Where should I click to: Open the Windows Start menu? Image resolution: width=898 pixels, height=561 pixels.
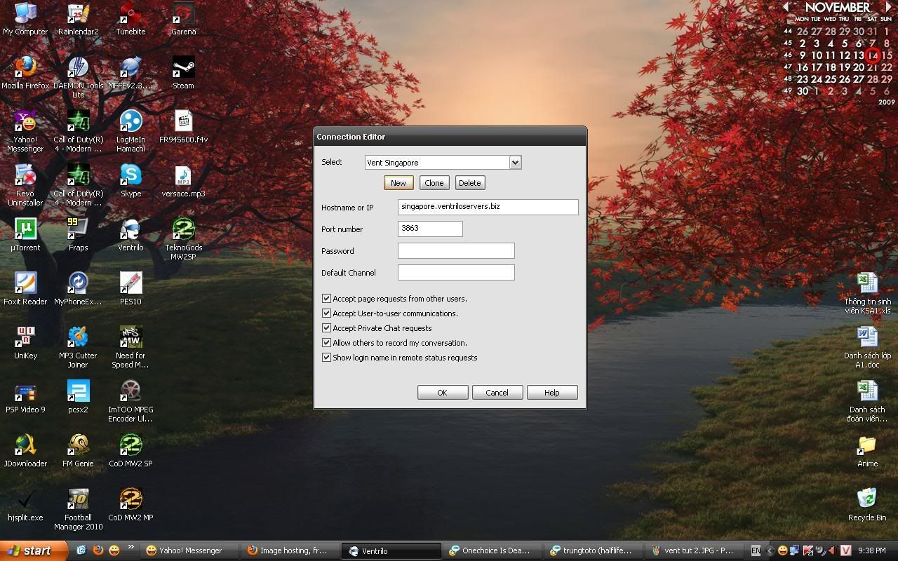coord(34,550)
